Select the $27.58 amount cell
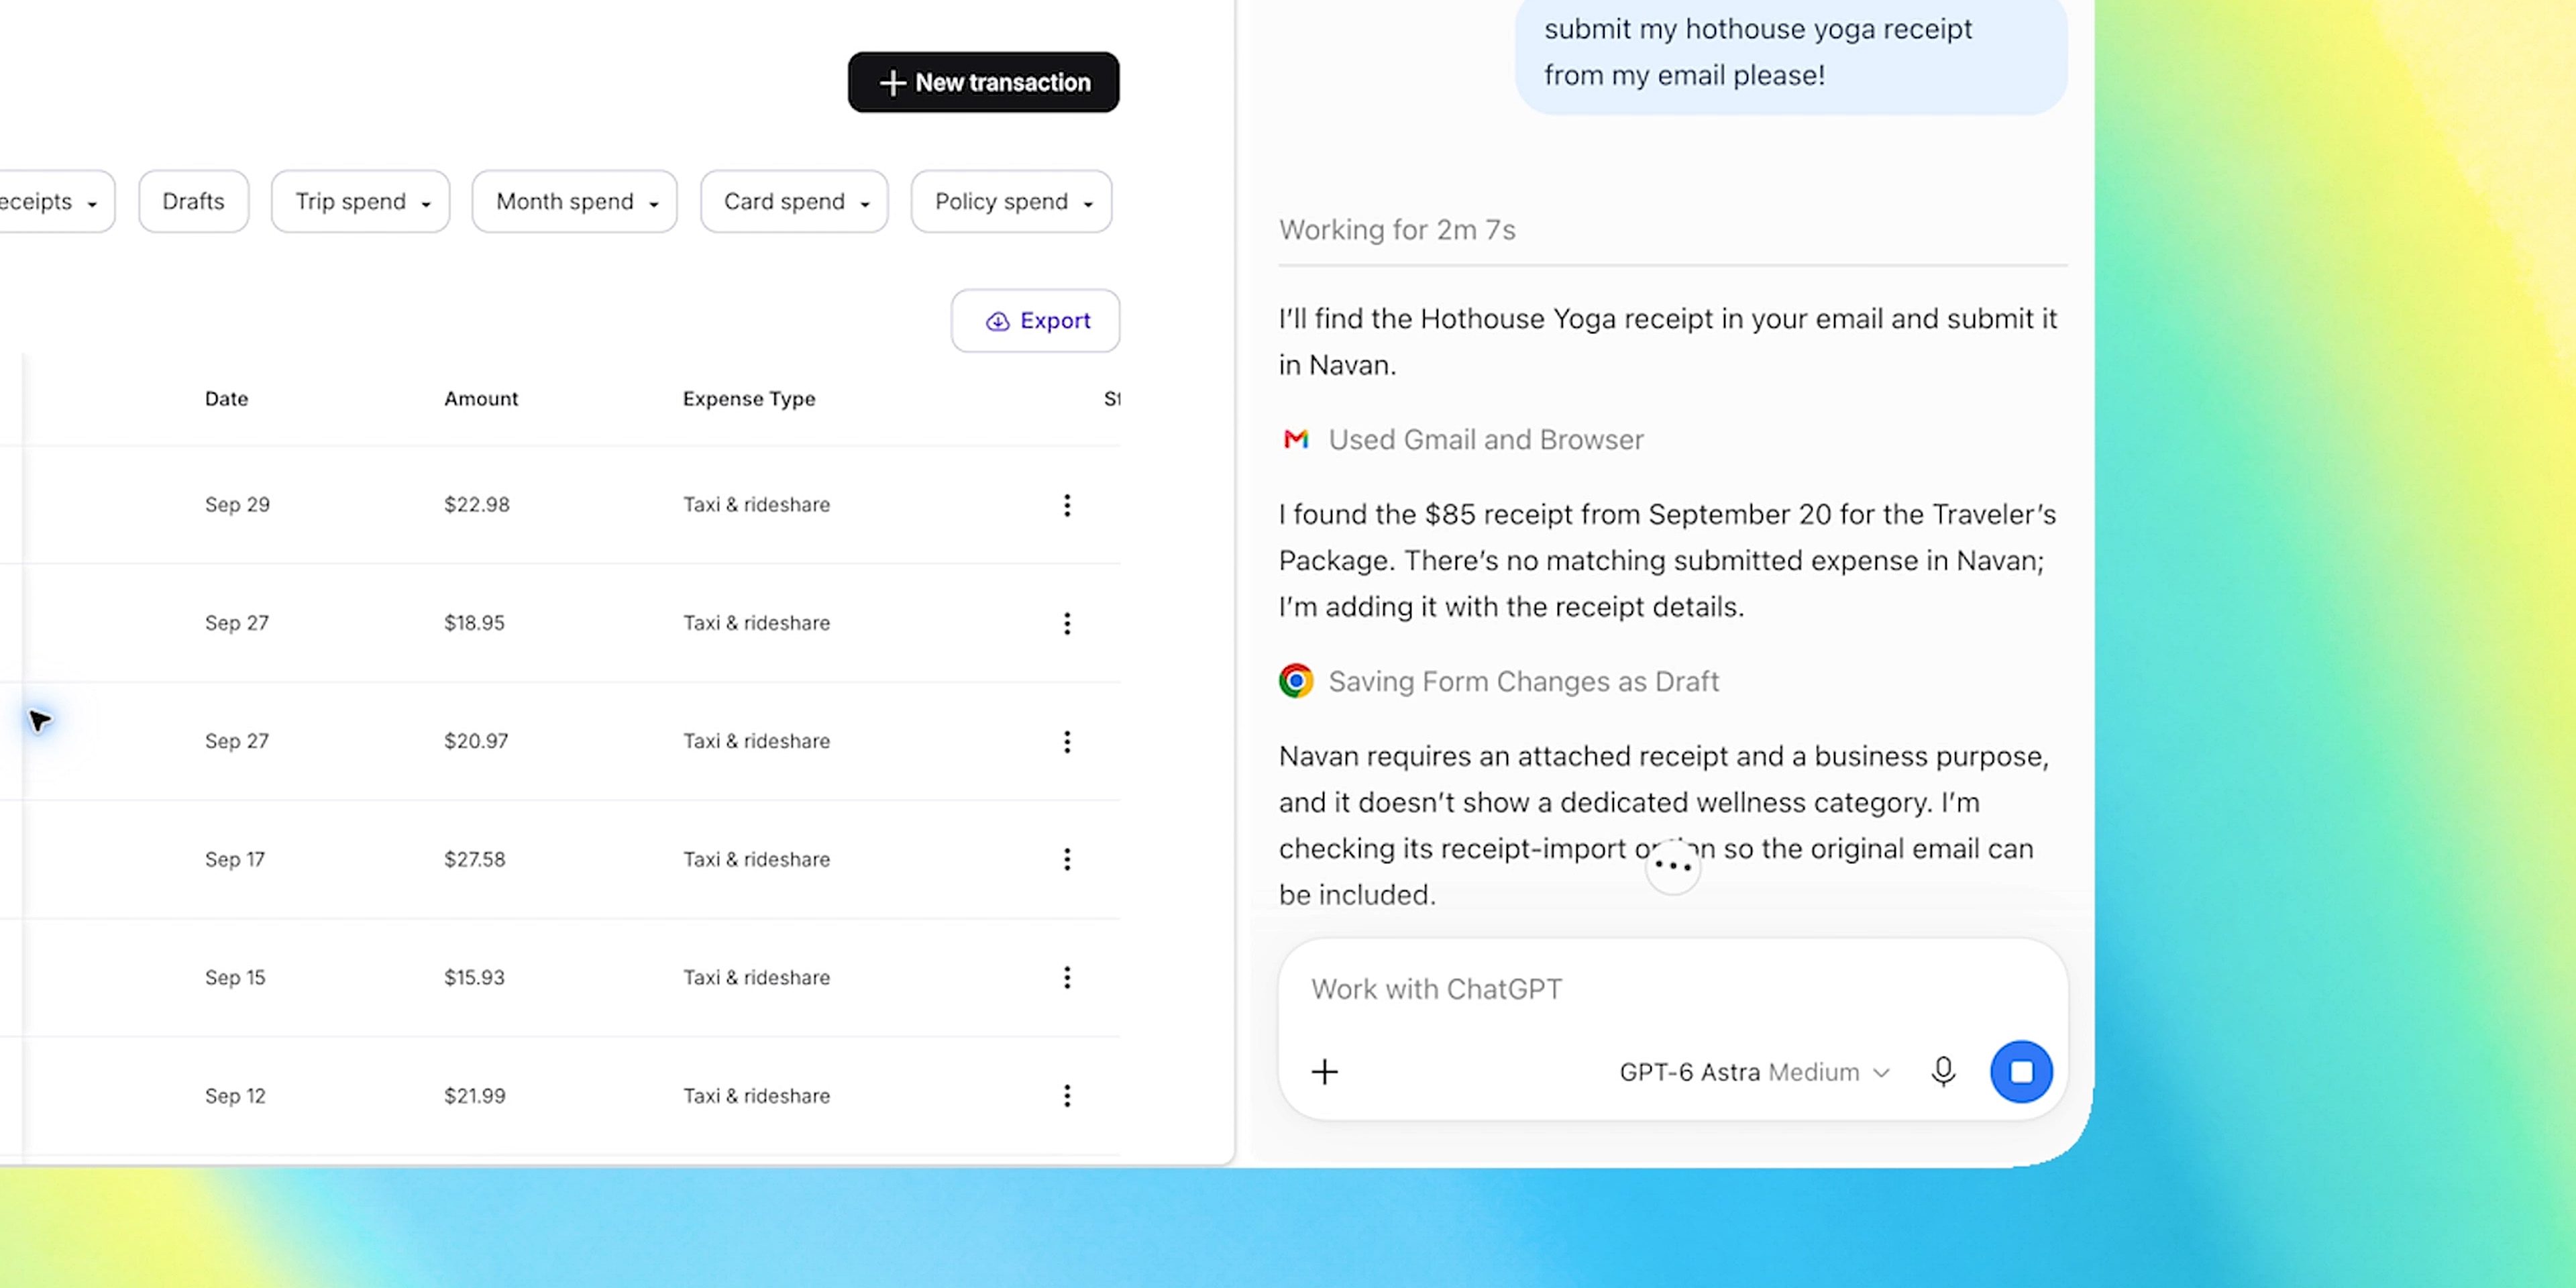Viewport: 2576px width, 1288px height. coord(475,859)
